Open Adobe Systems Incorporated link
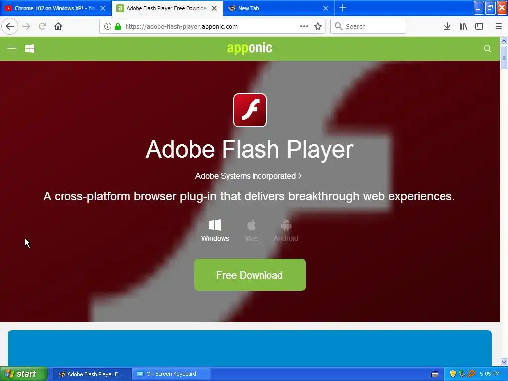This screenshot has height=381, width=508. click(x=248, y=176)
